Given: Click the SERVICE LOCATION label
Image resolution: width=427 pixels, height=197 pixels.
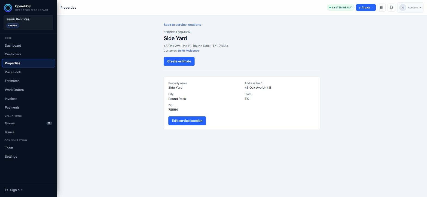Looking at the screenshot, I should click(177, 32).
